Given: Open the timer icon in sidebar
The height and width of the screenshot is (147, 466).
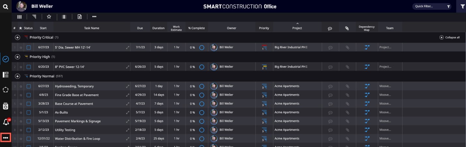Looking at the screenshot, I should click(6, 106).
